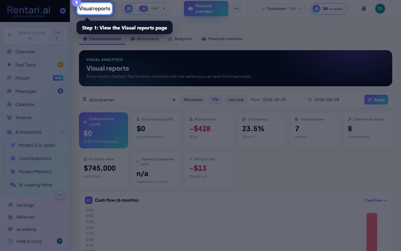Image resolution: width=401 pixels, height=251 pixels.
Task: Select the YTD date range chip
Action: (x=215, y=100)
